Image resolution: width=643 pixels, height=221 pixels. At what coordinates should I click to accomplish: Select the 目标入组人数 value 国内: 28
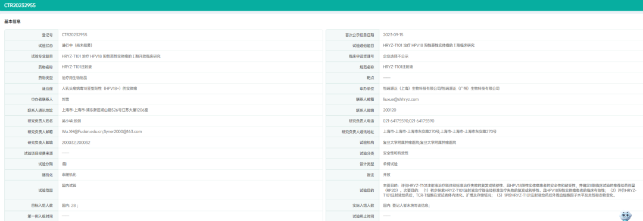pos(70,206)
